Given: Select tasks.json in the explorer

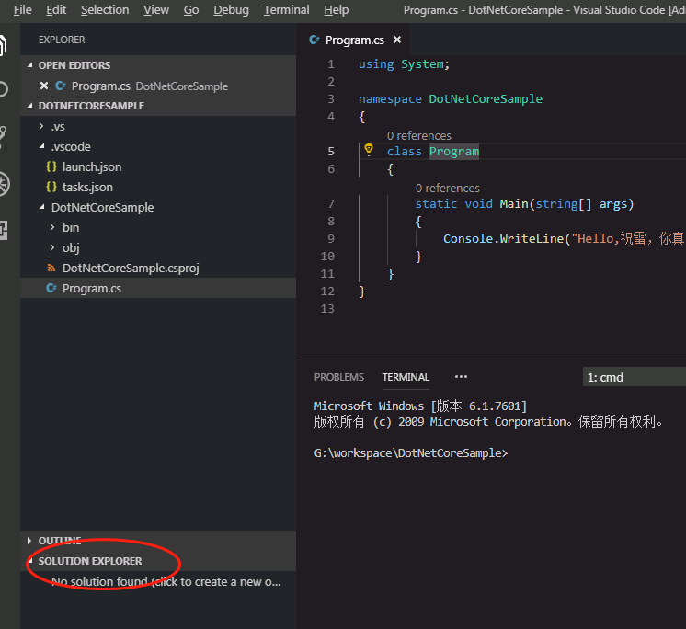Looking at the screenshot, I should (x=87, y=187).
